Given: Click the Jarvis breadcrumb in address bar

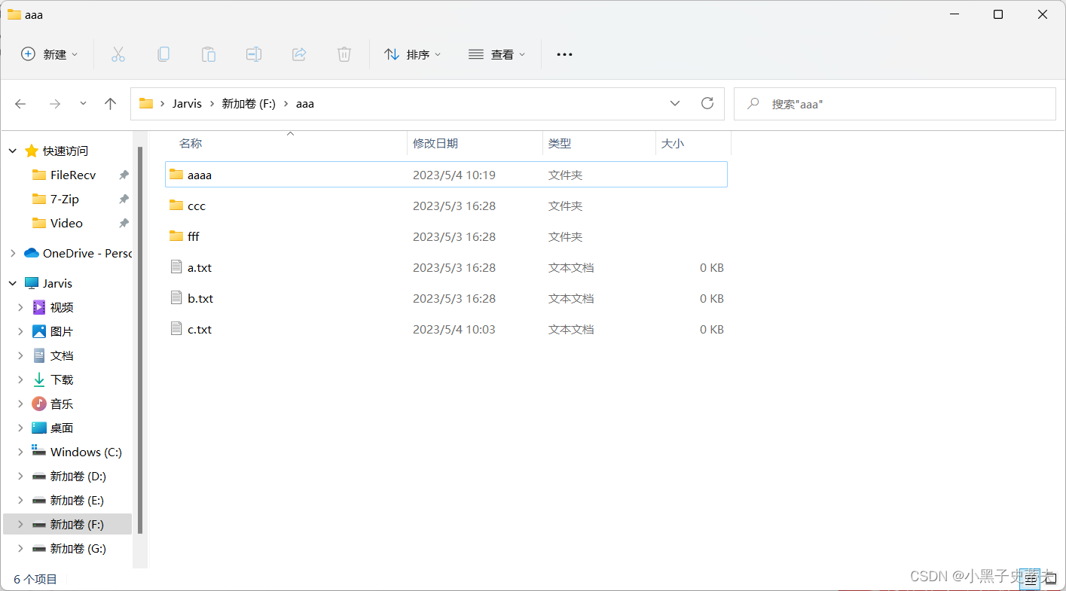Looking at the screenshot, I should click(187, 104).
